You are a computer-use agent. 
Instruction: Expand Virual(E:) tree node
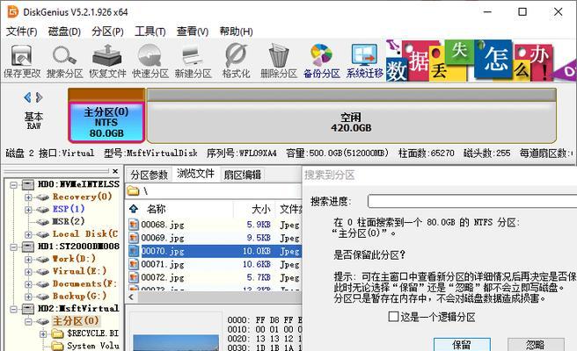click(x=28, y=272)
